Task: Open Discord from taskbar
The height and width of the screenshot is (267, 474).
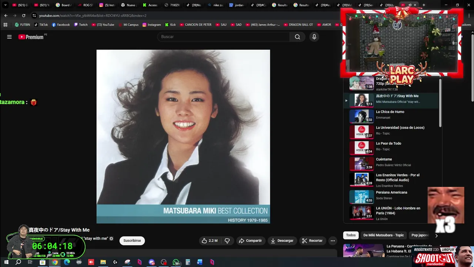Action: tap(151, 262)
